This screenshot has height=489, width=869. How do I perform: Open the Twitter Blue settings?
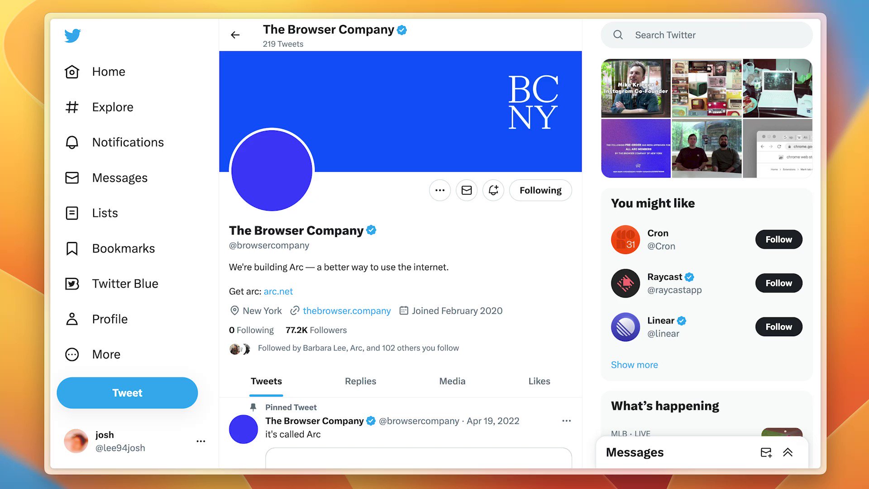pos(125,283)
